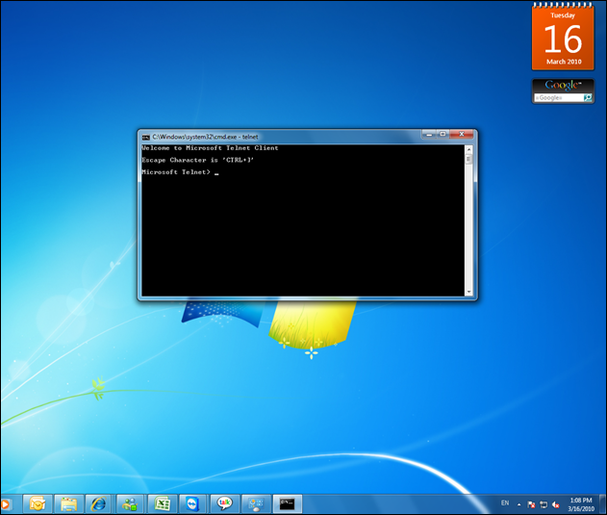Click the telnet window scroll up arrow
Viewport: 607px width, 515px height.
(x=468, y=149)
